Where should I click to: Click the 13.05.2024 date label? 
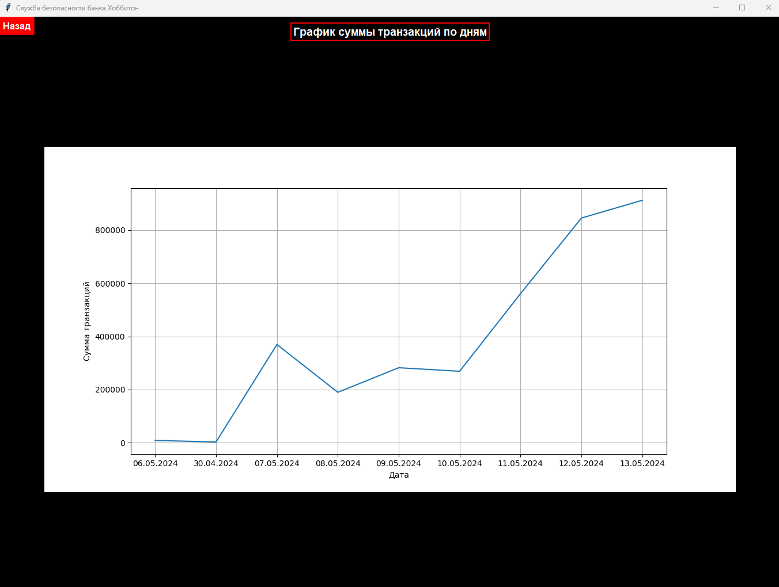click(x=642, y=463)
